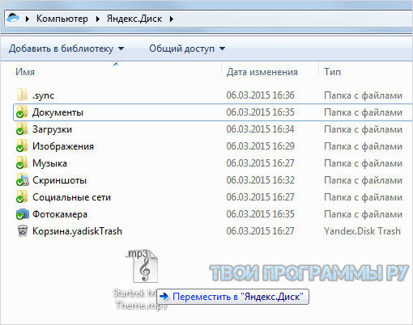The image size is (413, 325).
Task: Click date 06.03.2015 16:36 of .sync
Action: click(x=260, y=95)
